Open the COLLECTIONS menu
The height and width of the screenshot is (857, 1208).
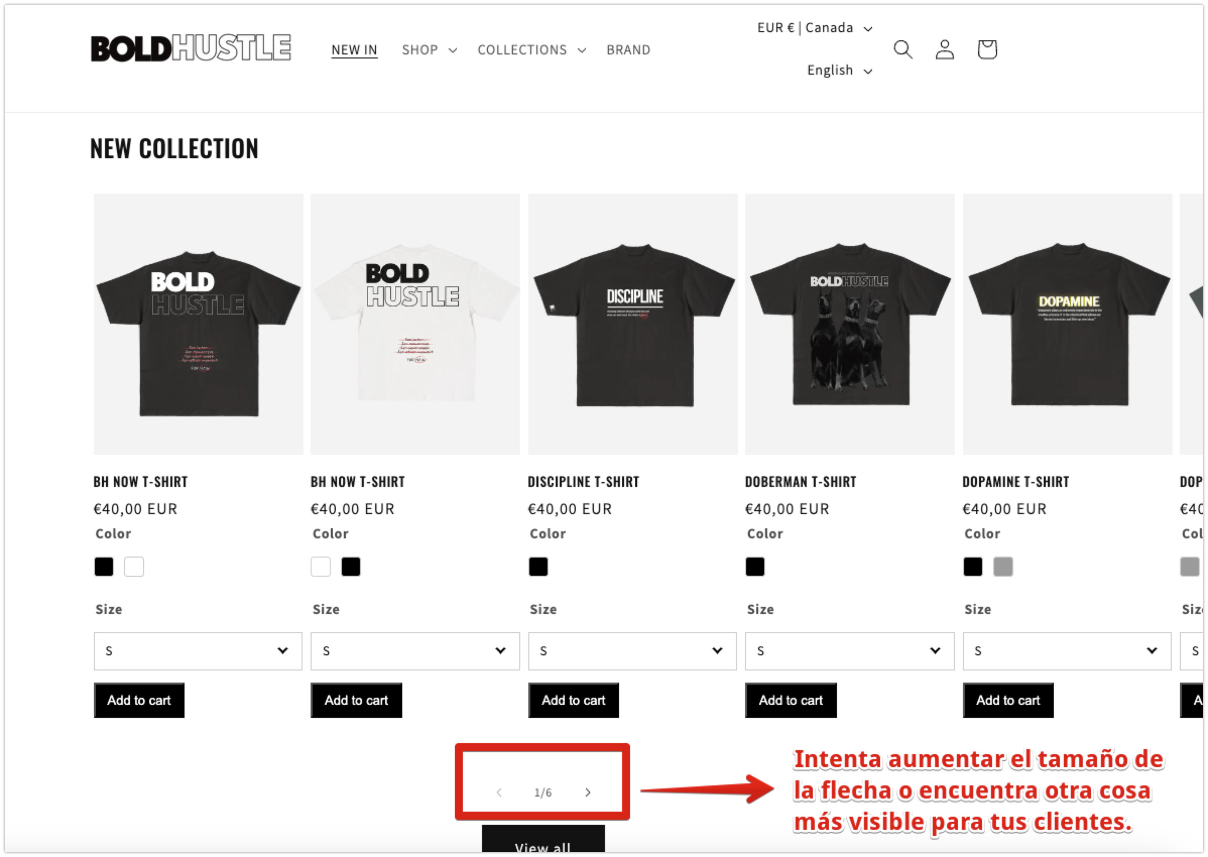point(531,50)
